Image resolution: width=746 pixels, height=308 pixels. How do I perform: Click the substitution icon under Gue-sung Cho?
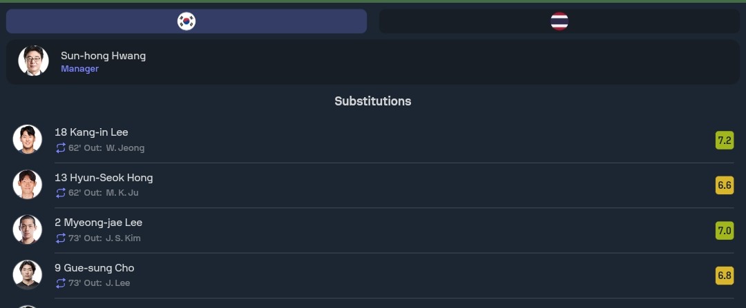[x=61, y=283]
